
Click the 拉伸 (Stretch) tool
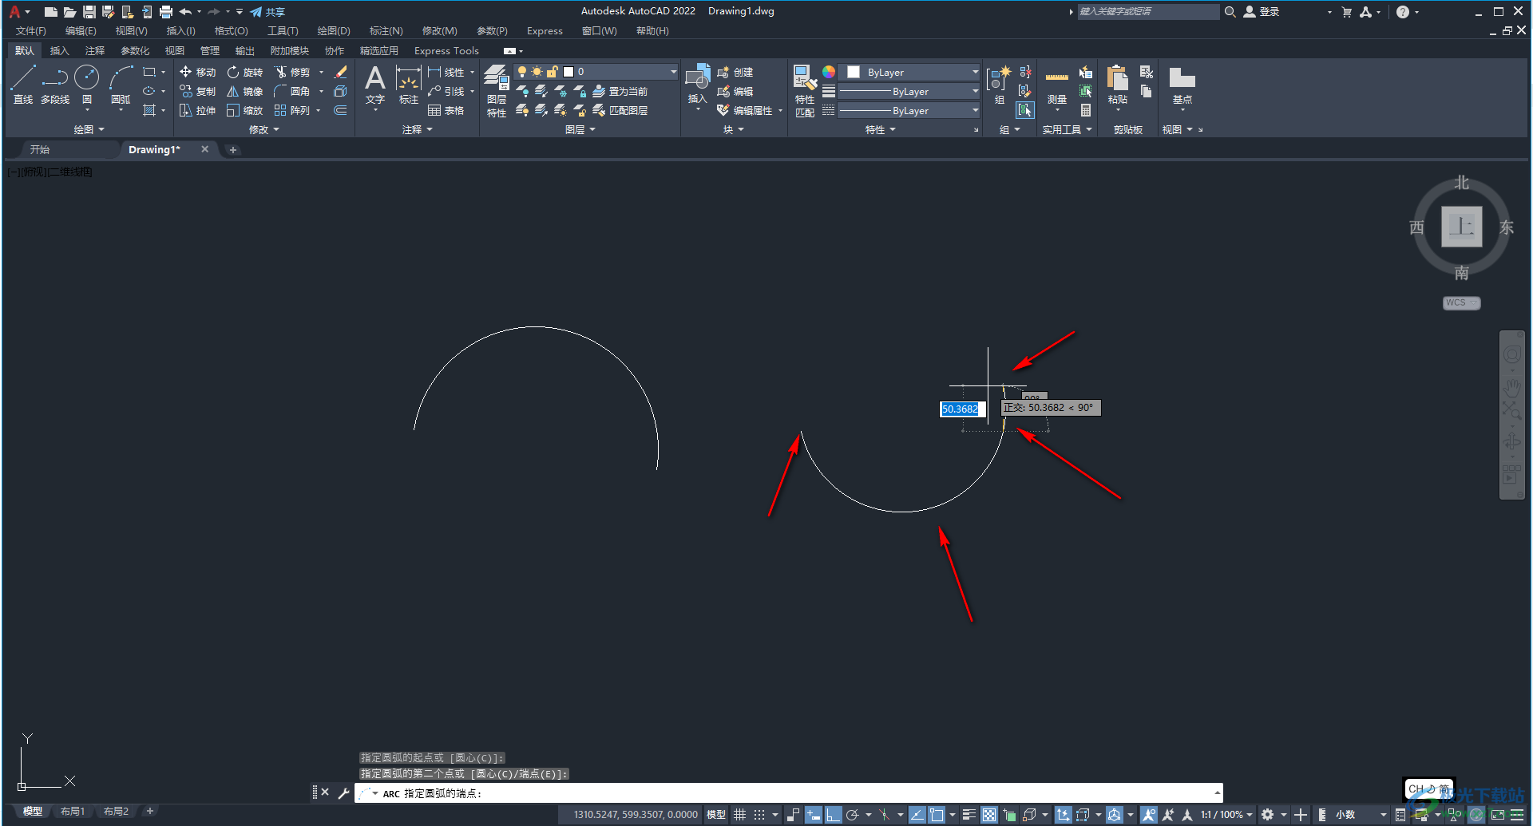click(x=197, y=110)
